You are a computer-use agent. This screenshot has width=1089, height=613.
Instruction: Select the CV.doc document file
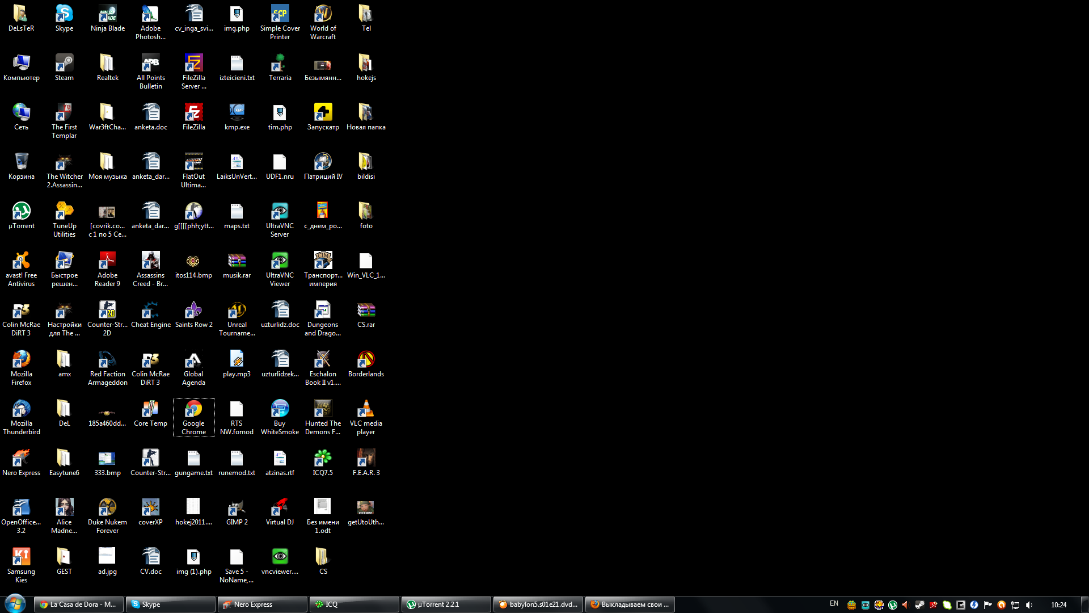(x=150, y=561)
